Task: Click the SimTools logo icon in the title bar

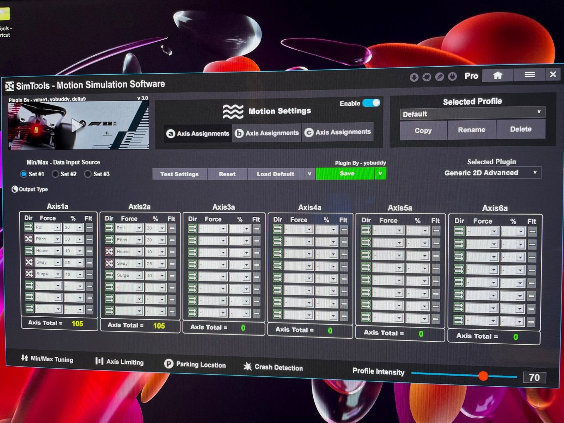Action: point(10,86)
